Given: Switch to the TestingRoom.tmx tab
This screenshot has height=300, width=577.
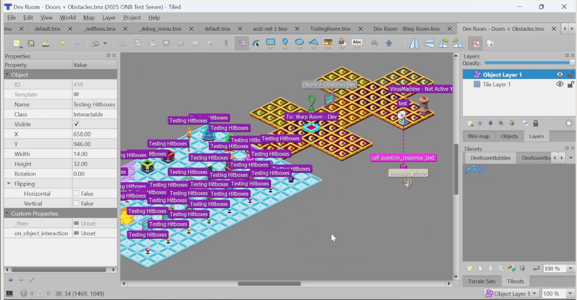Looking at the screenshot, I should coord(330,29).
